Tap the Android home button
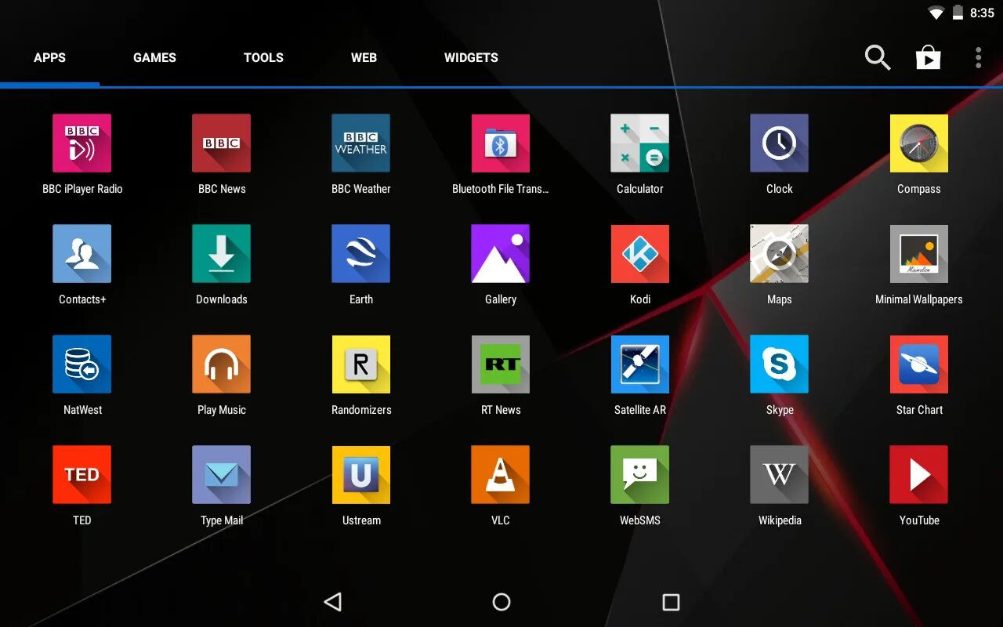Screen dimensions: 1003x627 501,602
